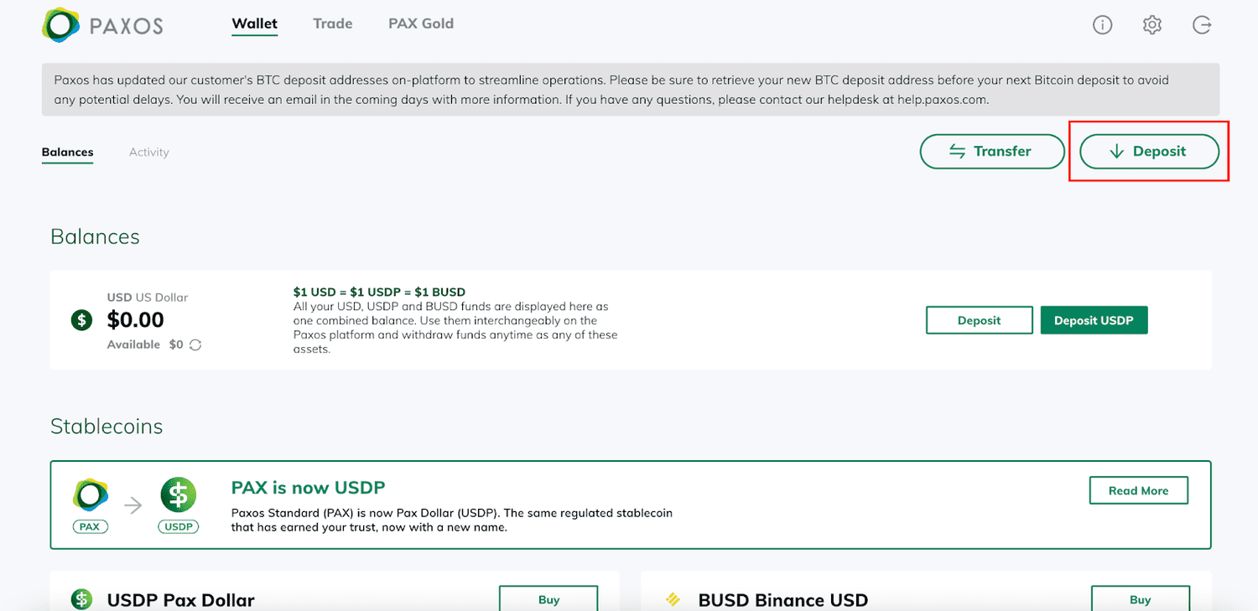Refresh available balance icon
The image size is (1258, 611).
pos(195,344)
